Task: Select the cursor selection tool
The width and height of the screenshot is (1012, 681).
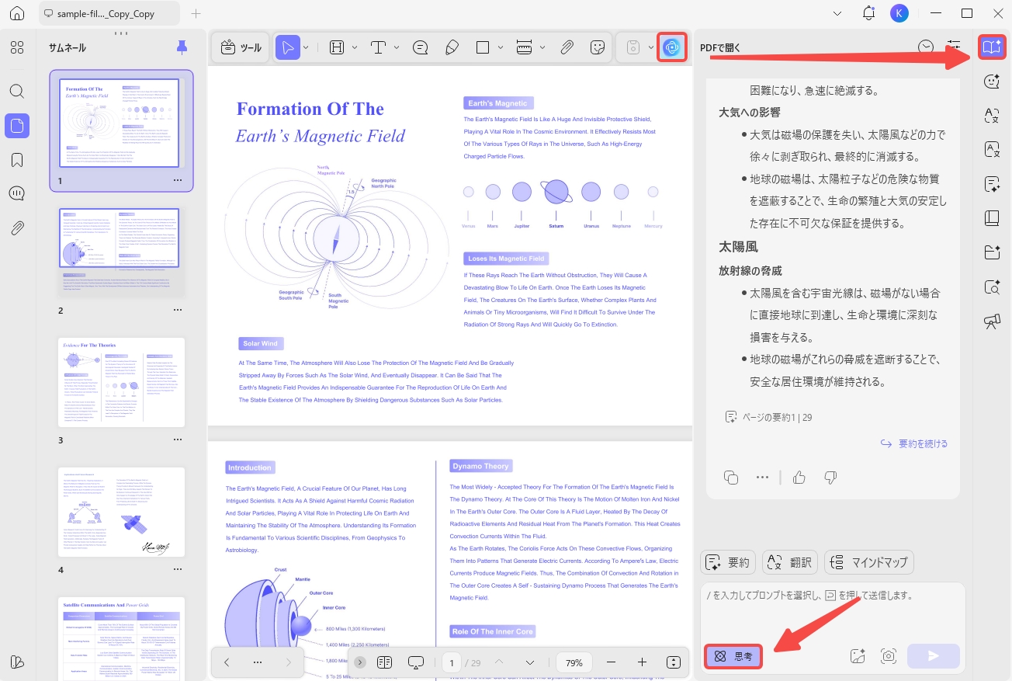Action: 288,47
